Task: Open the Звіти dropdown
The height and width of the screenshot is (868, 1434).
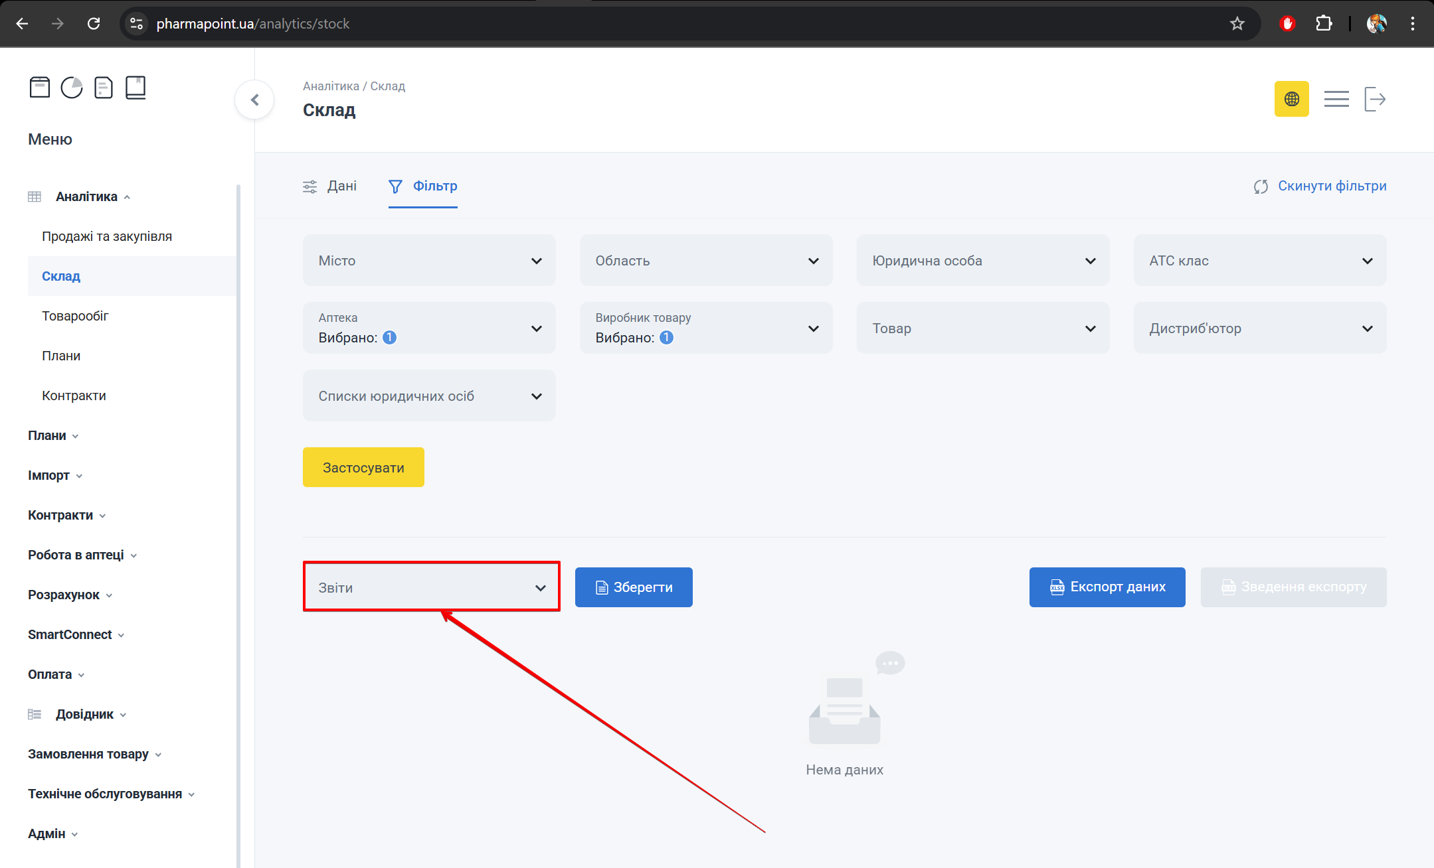Action: (432, 587)
